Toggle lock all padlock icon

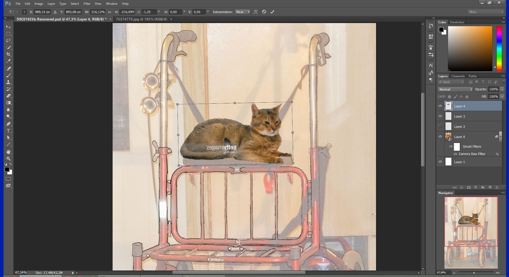(467, 97)
